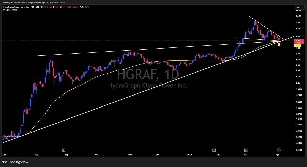The image size is (307, 167).
Task: Click the Apr label on time axis
Action: click(278, 155)
